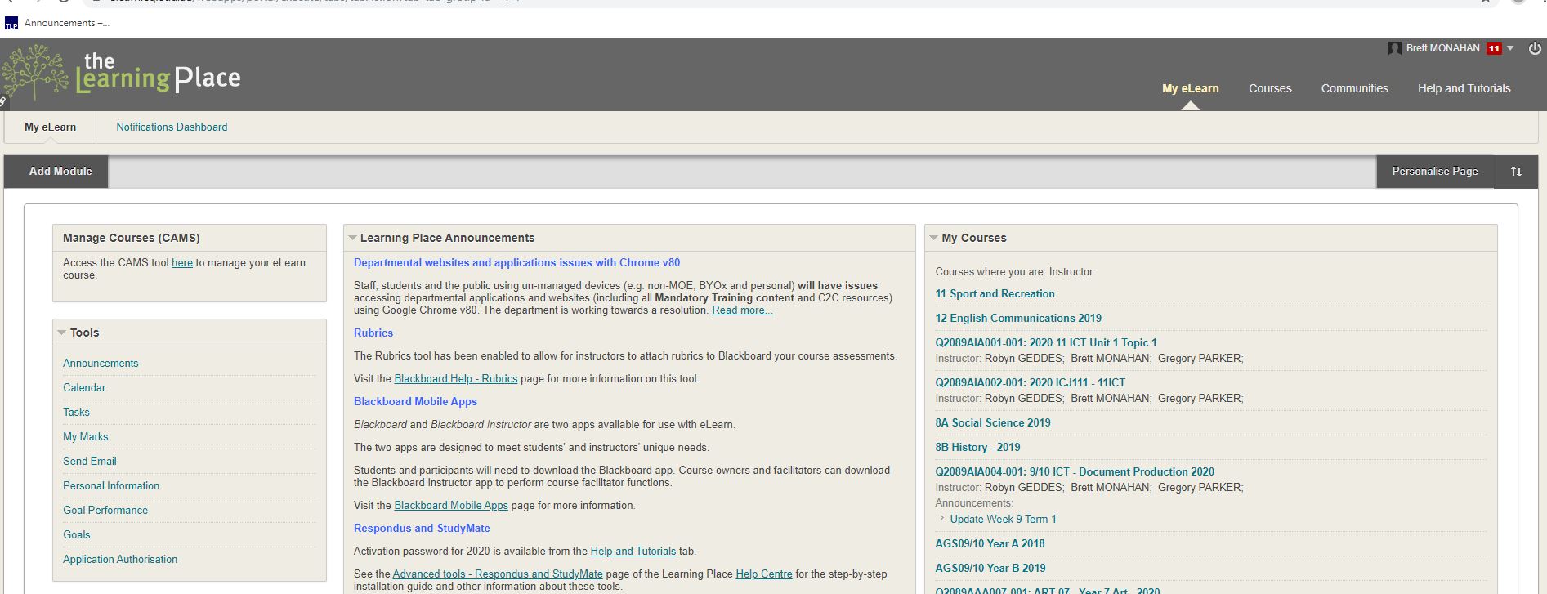Open 2020 ICJ111 - 11ICT course
Image resolution: width=1547 pixels, height=594 pixels.
coord(1031,383)
